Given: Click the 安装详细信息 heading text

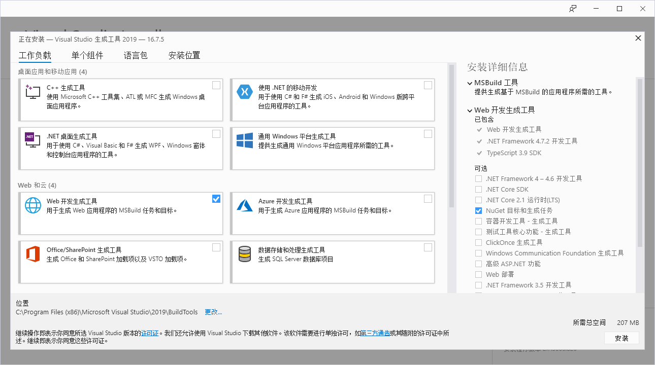Looking at the screenshot, I should pyautogui.click(x=498, y=67).
